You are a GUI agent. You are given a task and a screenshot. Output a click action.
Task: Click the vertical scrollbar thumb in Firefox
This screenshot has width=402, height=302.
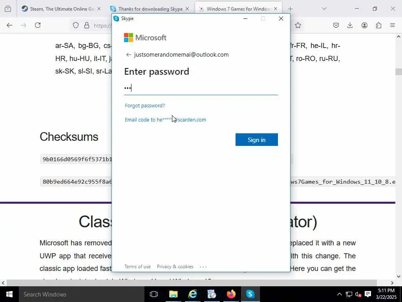pos(398,72)
